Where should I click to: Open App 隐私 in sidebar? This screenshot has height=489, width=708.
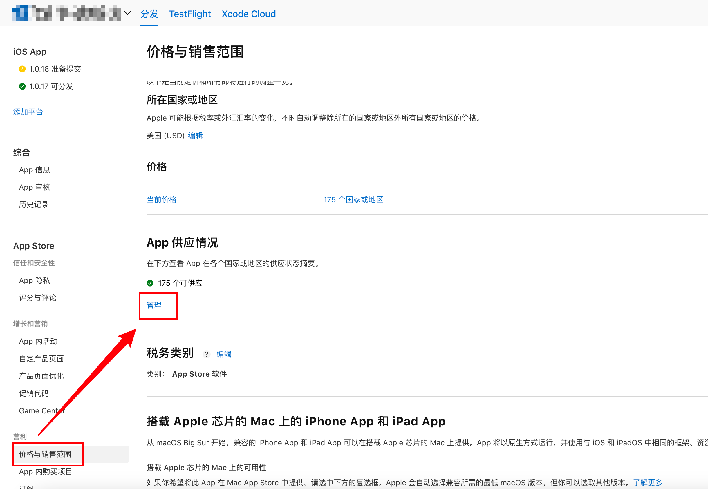tap(34, 281)
